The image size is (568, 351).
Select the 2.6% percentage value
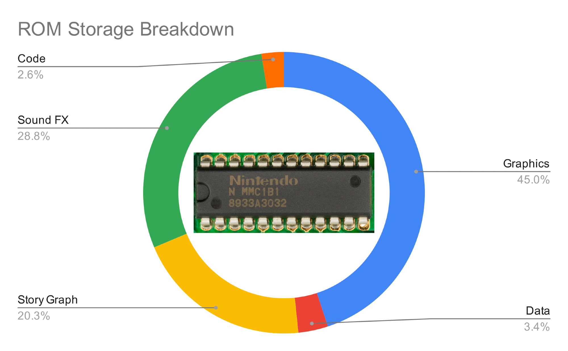click(30, 75)
